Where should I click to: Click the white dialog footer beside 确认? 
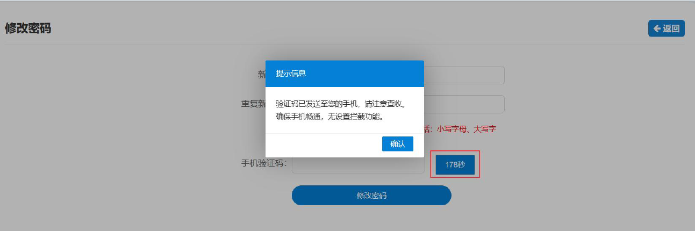click(324, 145)
